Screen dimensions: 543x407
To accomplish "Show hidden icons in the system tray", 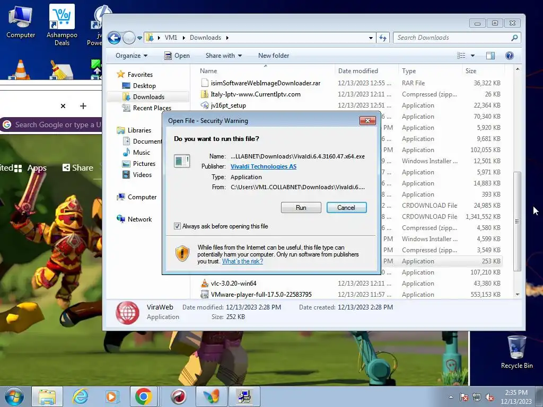I will pyautogui.click(x=451, y=397).
